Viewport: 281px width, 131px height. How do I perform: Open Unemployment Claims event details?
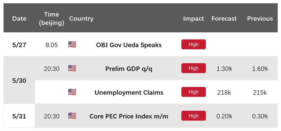click(129, 93)
